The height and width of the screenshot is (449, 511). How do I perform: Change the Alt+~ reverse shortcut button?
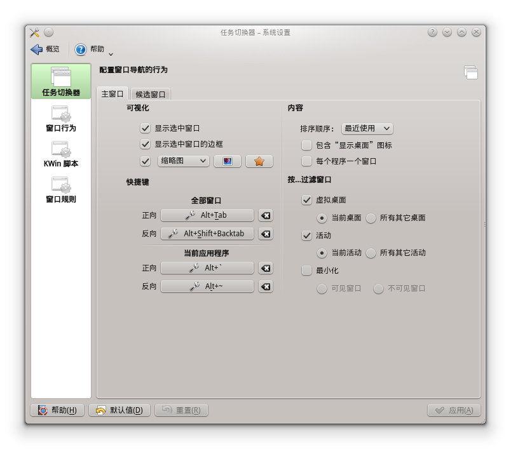tap(207, 286)
